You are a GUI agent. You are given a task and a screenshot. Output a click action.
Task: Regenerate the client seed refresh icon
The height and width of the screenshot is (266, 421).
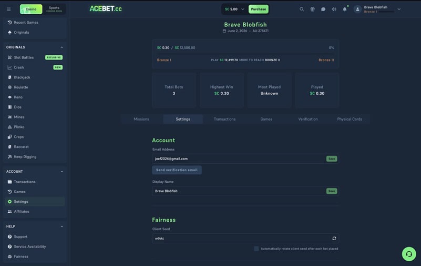[x=334, y=238]
